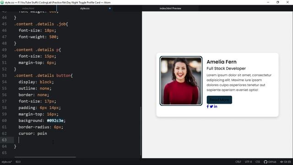Click the Read More button in preview
Image resolution: width=293 pixels, height=165 pixels.
[x=219, y=100]
